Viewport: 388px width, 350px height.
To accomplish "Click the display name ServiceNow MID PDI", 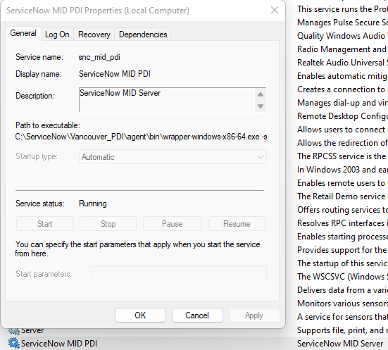I will pyautogui.click(x=115, y=74).
